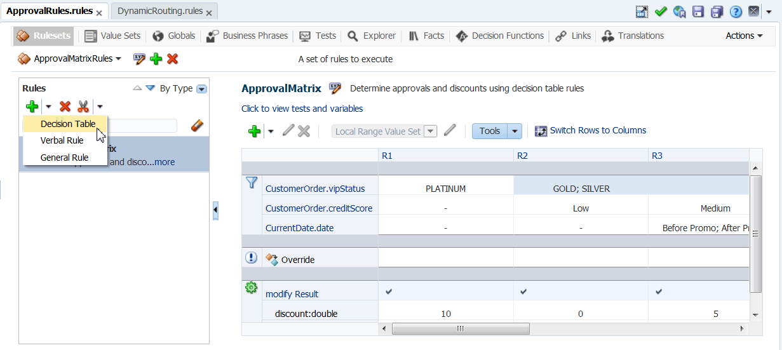Open the Facts tab
The height and width of the screenshot is (350, 782).
[x=426, y=36]
